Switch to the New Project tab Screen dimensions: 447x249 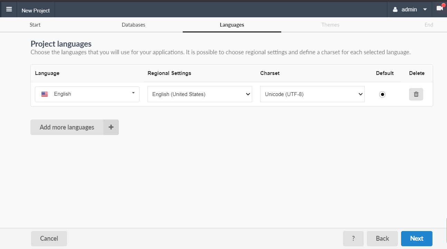36,10
